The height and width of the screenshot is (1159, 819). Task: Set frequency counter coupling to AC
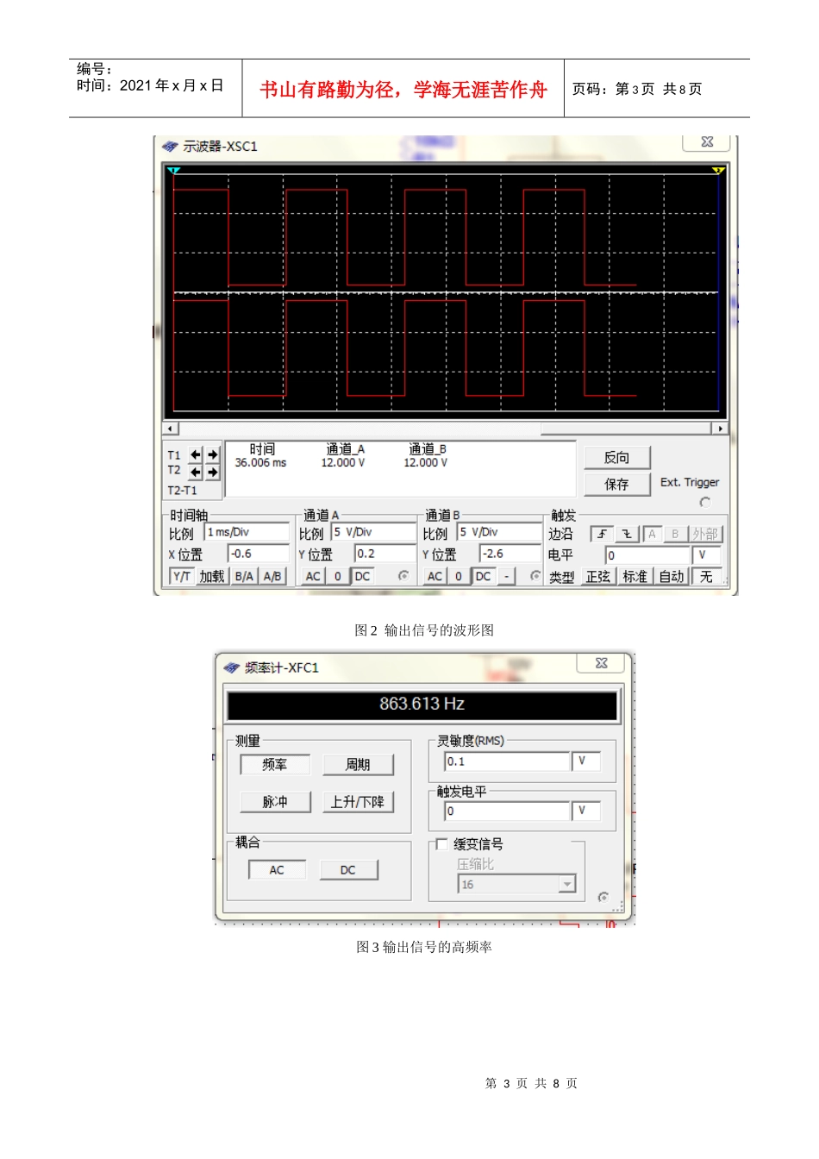pos(277,869)
